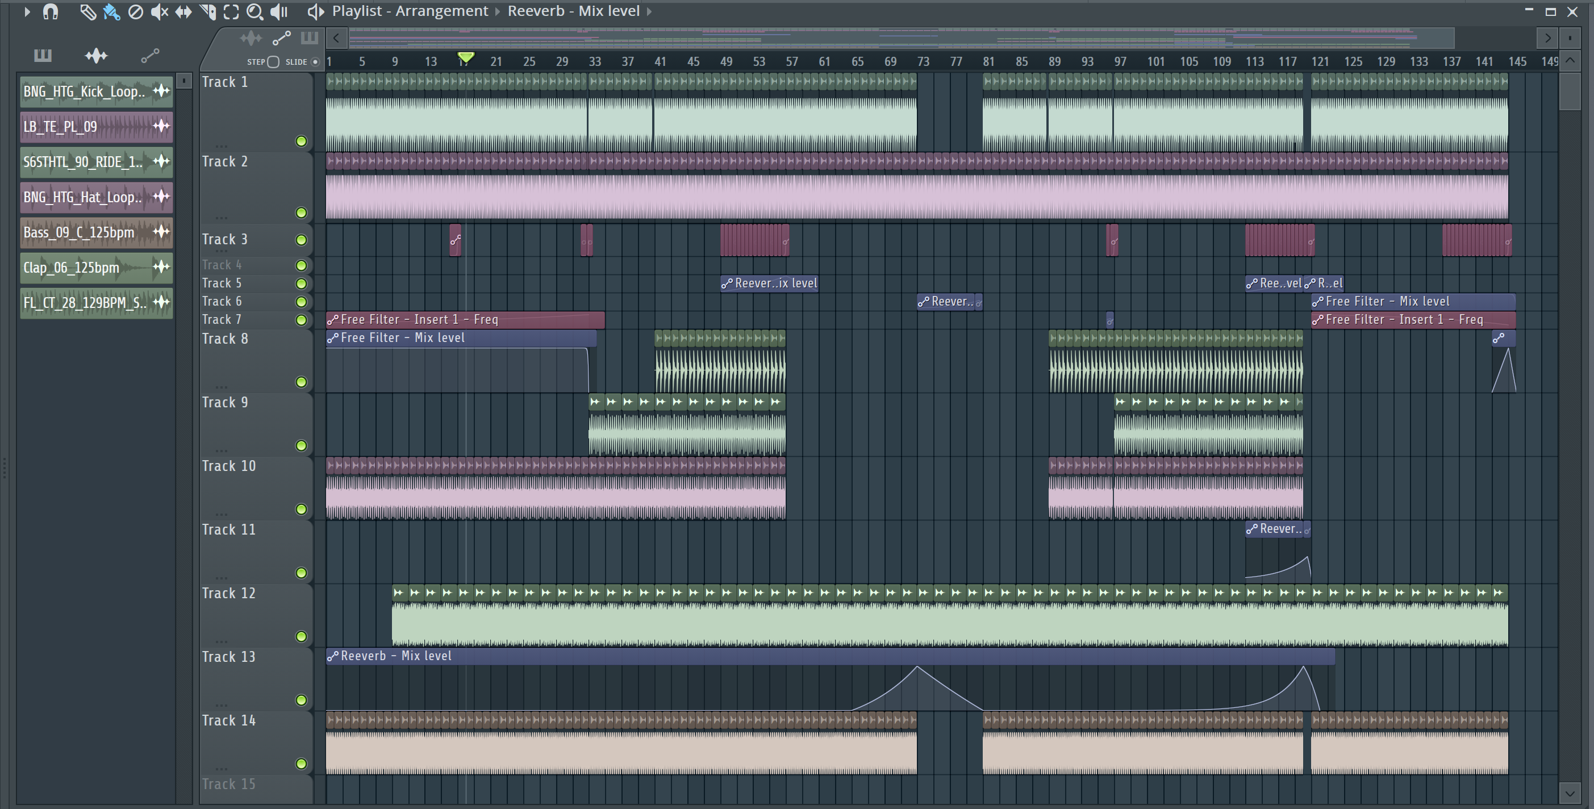Select the Delete tool
1594x809 pixels.
tap(135, 12)
